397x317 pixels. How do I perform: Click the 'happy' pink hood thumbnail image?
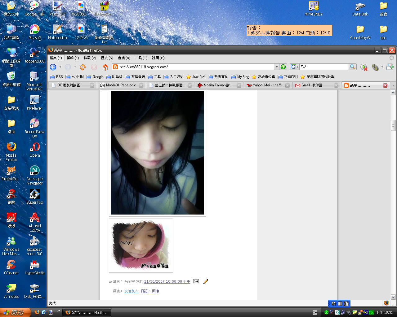(141, 245)
